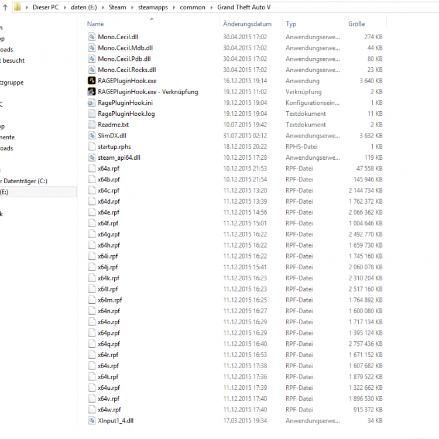Image resolution: width=439 pixels, height=439 pixels.
Task: Navigate to Dieser PC in the address bar
Action: point(46,7)
